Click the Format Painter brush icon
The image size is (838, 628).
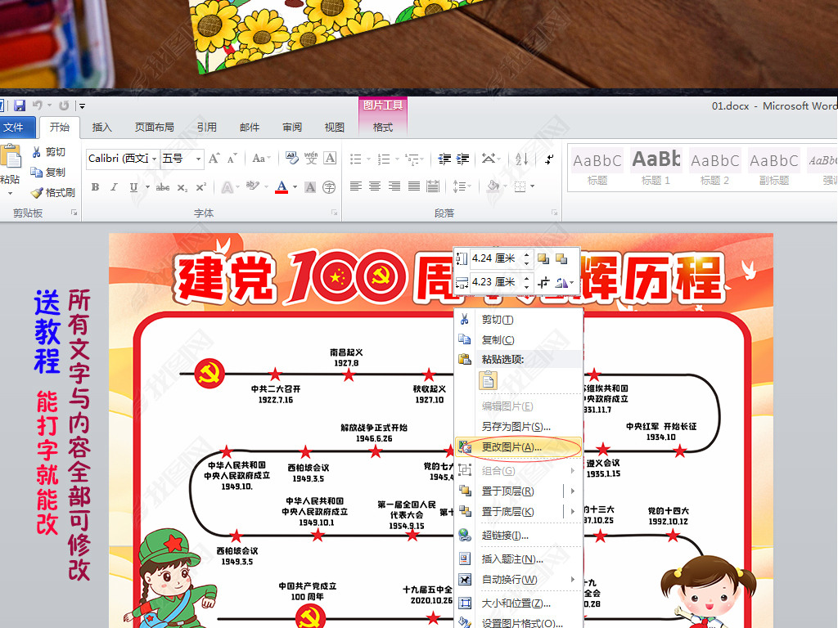(x=37, y=193)
